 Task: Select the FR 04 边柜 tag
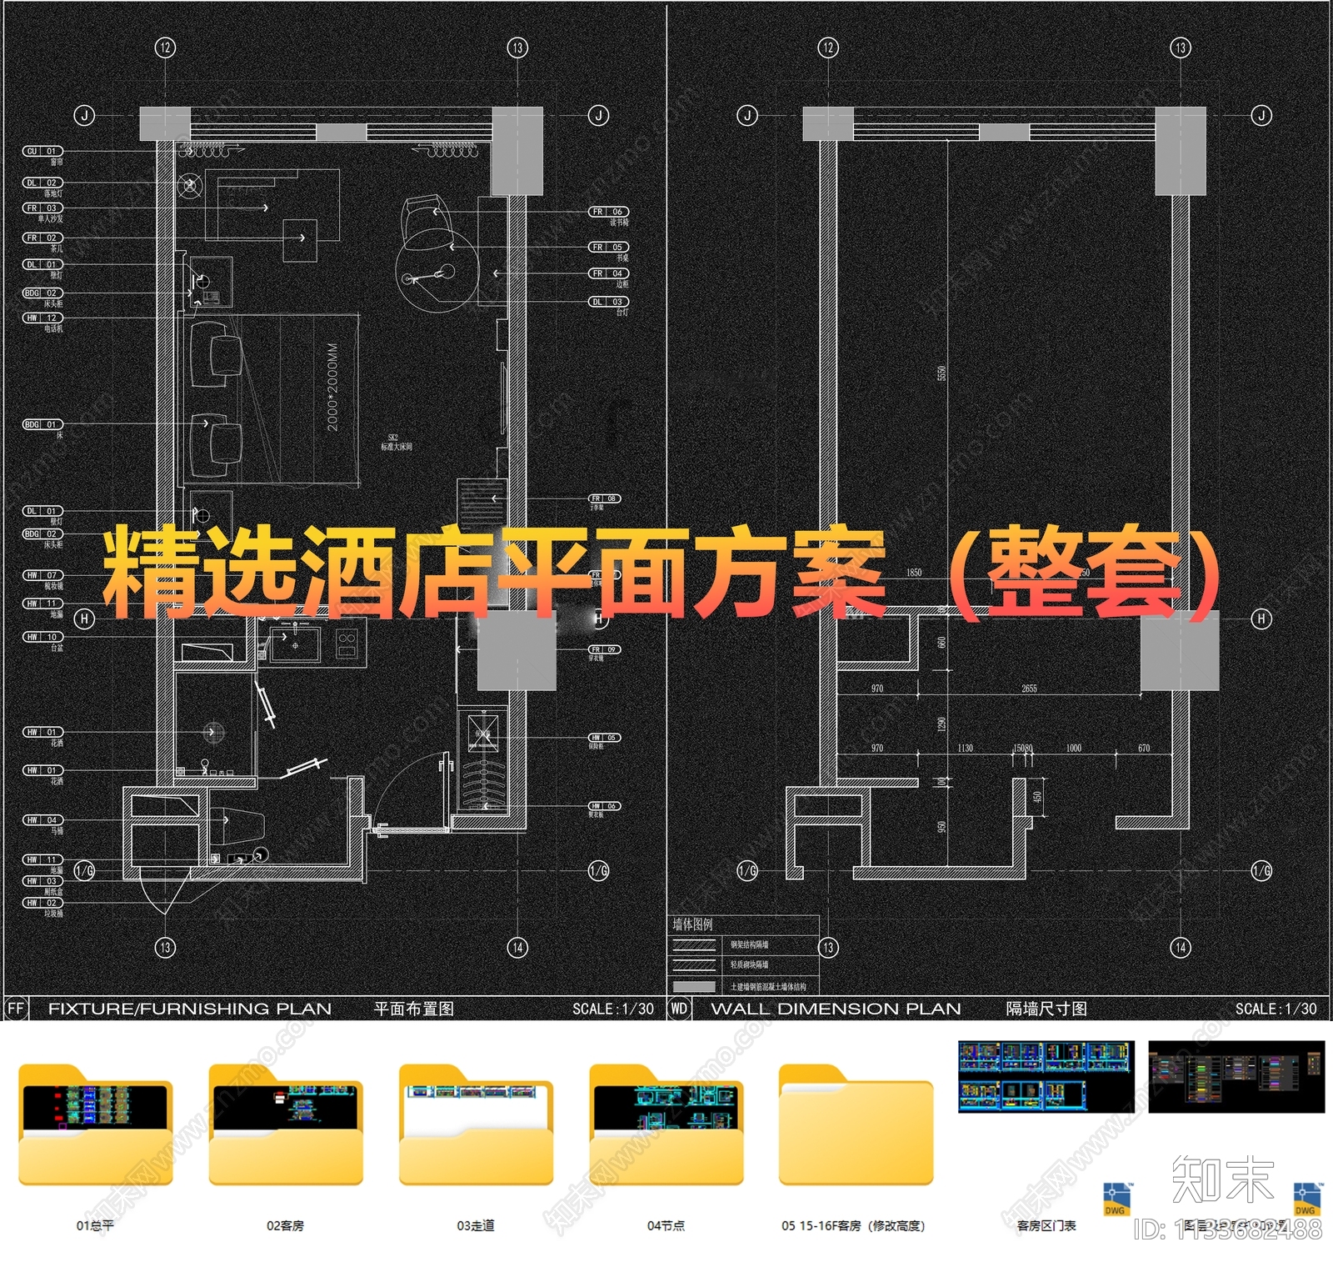click(x=609, y=273)
